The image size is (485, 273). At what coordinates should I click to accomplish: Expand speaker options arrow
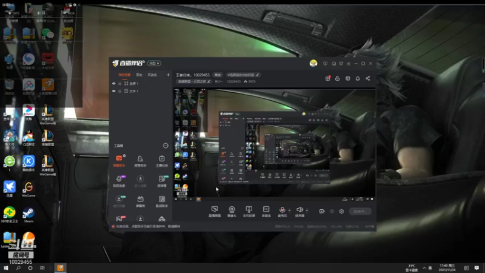307,211
